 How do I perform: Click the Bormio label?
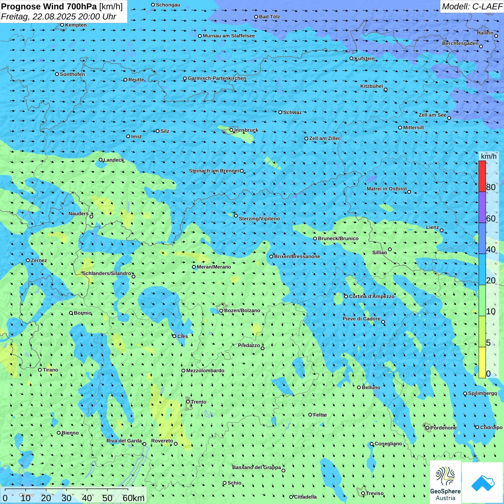click(83, 313)
